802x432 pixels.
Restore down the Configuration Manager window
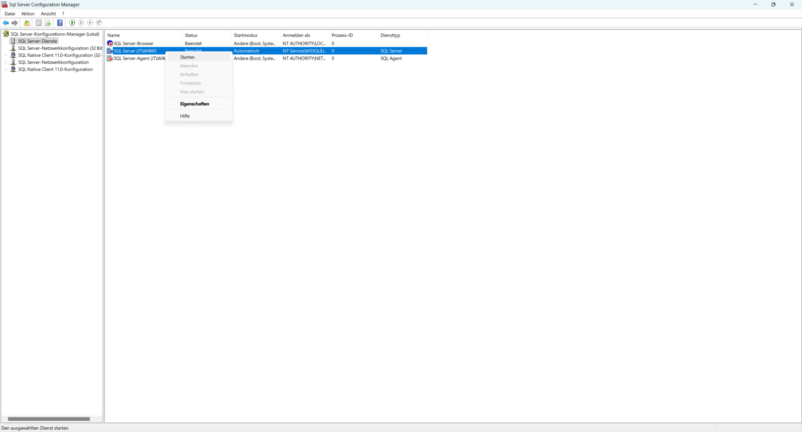pyautogui.click(x=773, y=4)
